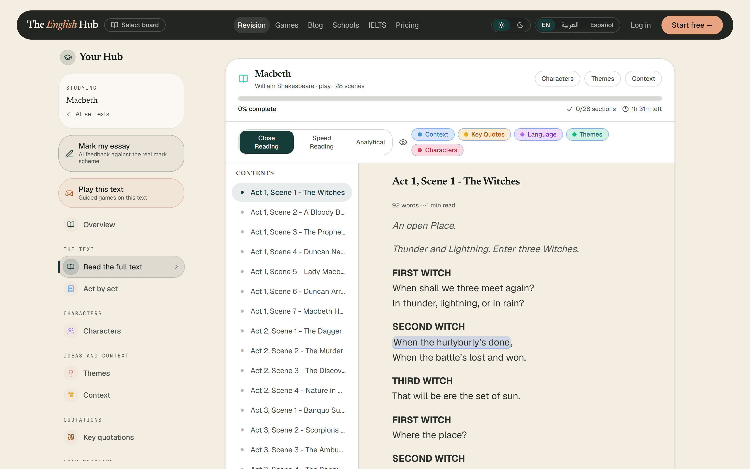Open Act 2, Scene 1 - The Dagger
750x469 pixels.
[292, 331]
